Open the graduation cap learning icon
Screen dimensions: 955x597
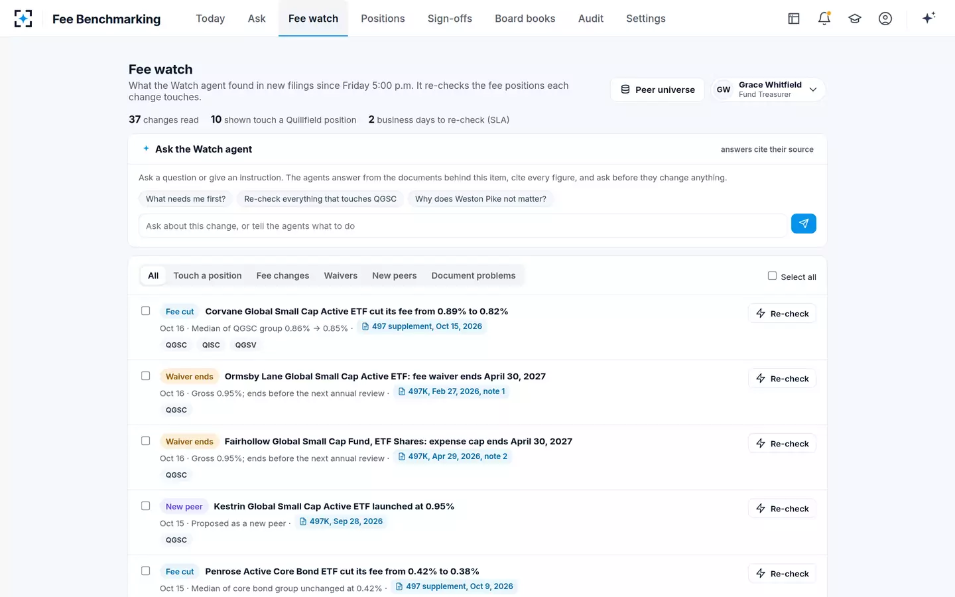855,19
